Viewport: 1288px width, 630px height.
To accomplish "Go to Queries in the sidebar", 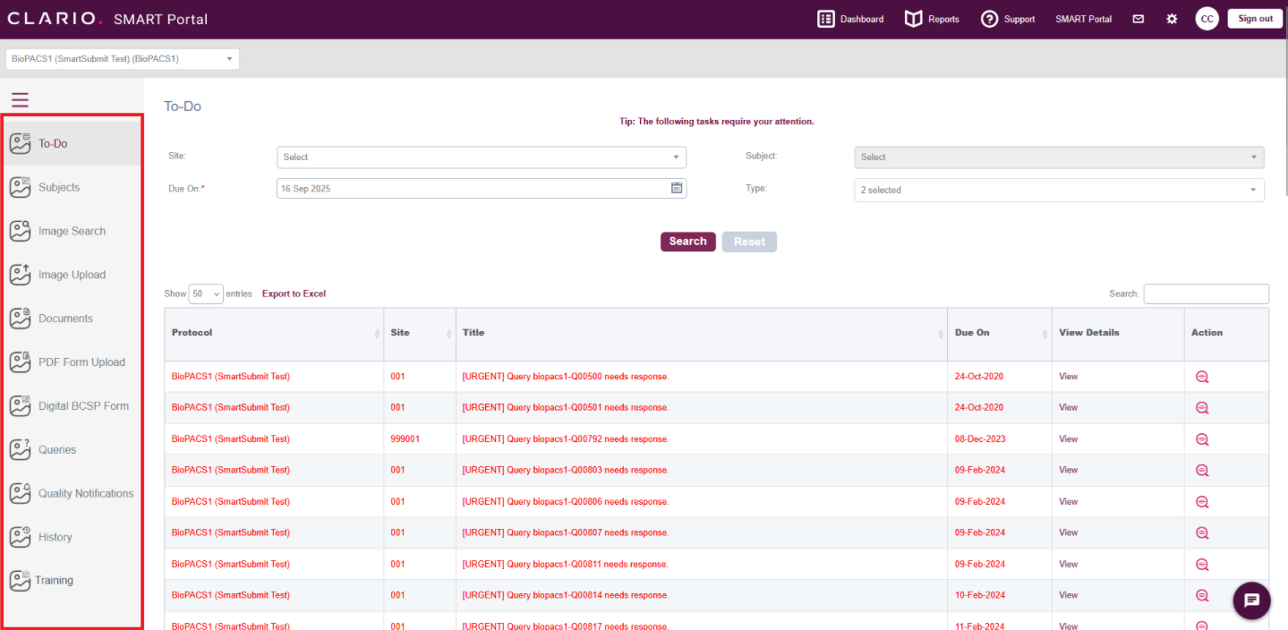I will (57, 449).
